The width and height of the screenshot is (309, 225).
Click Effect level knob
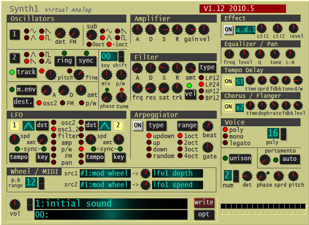pos(293,28)
